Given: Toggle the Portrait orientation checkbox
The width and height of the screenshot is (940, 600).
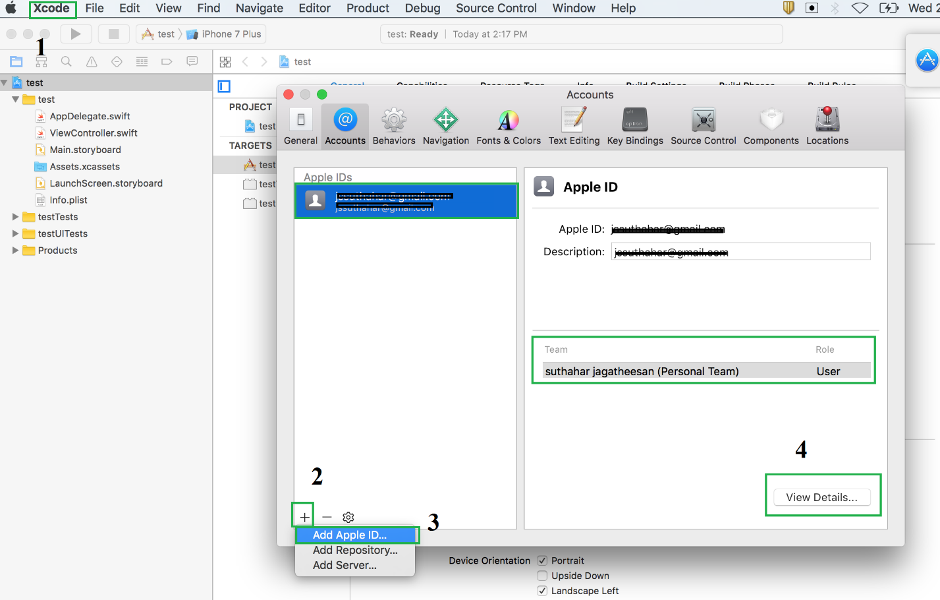Looking at the screenshot, I should [542, 560].
